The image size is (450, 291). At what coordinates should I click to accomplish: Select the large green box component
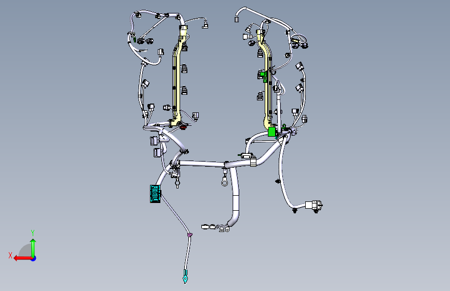[x=272, y=132]
